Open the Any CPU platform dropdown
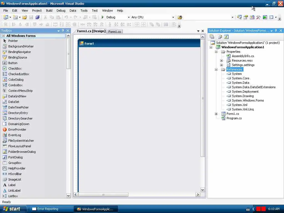 (173, 17)
